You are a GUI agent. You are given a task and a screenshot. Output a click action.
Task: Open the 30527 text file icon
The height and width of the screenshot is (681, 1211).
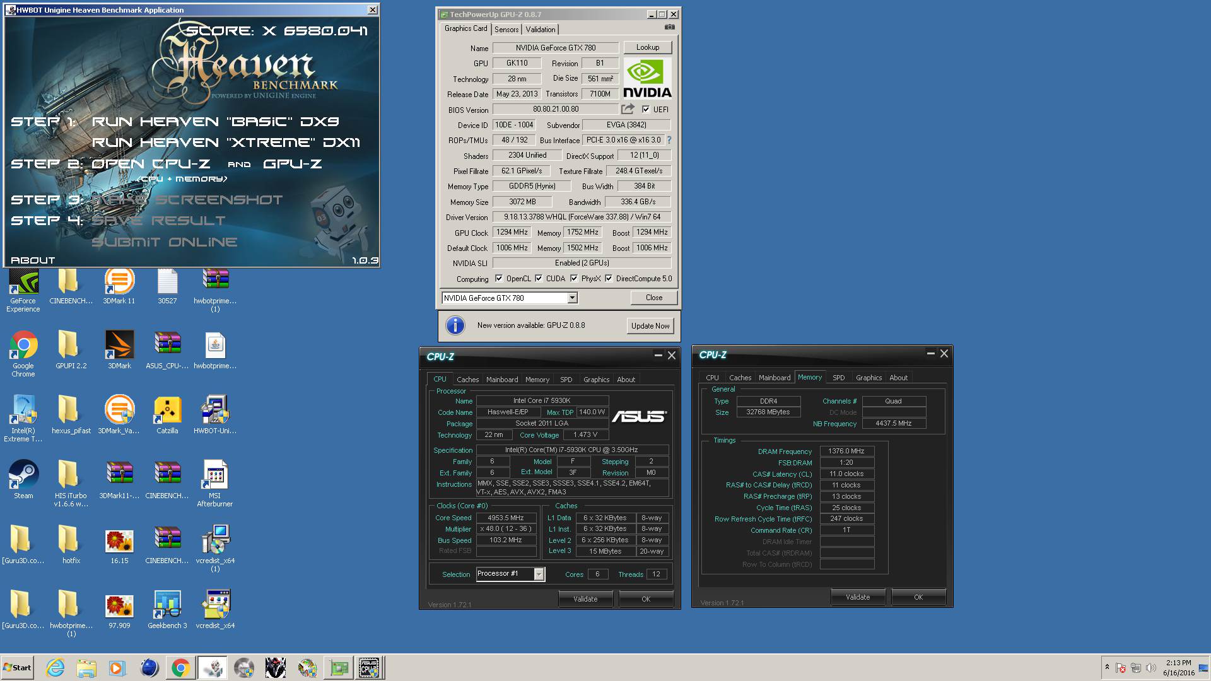(167, 287)
